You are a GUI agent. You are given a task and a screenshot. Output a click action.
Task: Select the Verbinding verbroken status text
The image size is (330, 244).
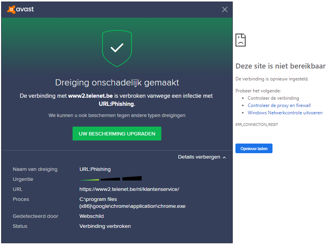pyautogui.click(x=105, y=226)
